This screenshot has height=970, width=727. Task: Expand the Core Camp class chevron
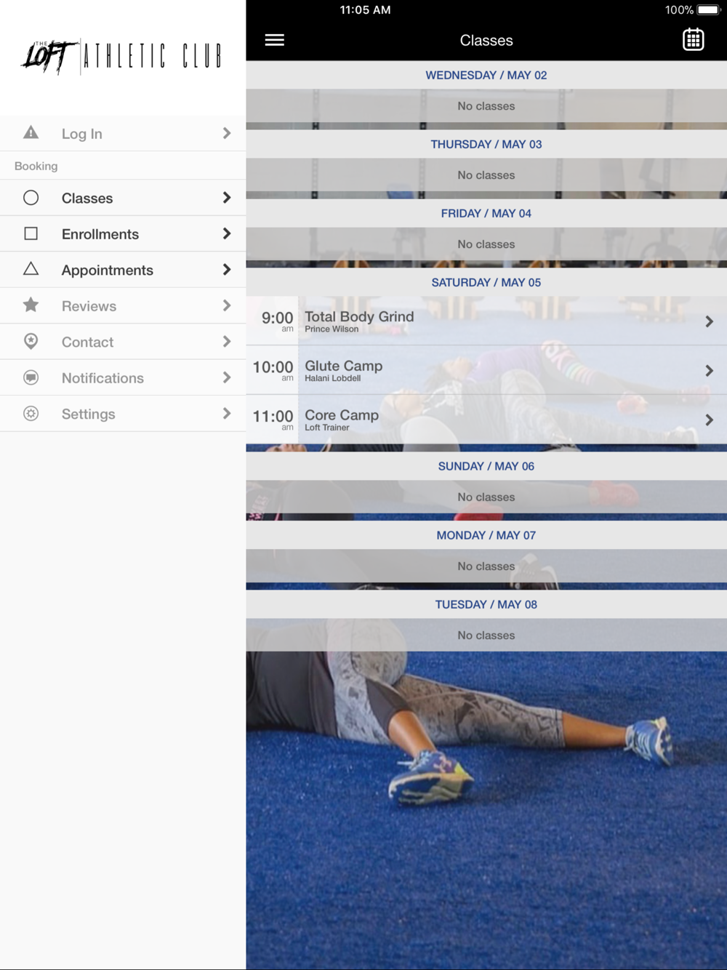tap(709, 420)
